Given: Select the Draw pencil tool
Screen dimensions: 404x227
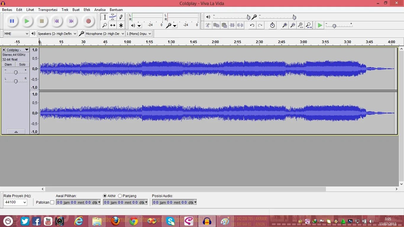Looking at the screenshot, I should pos(121,17).
